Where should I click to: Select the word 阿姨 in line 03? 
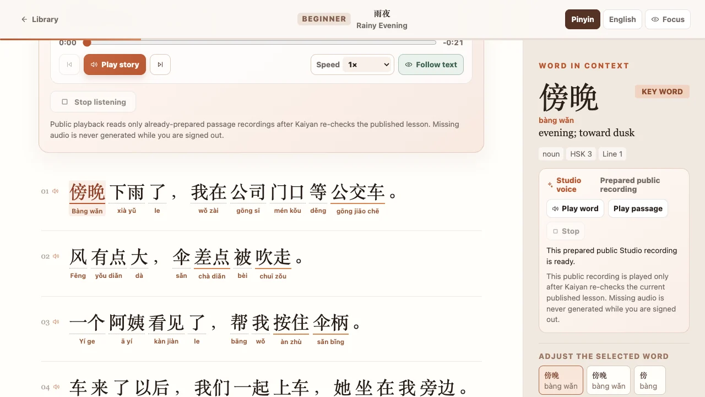[127, 329]
